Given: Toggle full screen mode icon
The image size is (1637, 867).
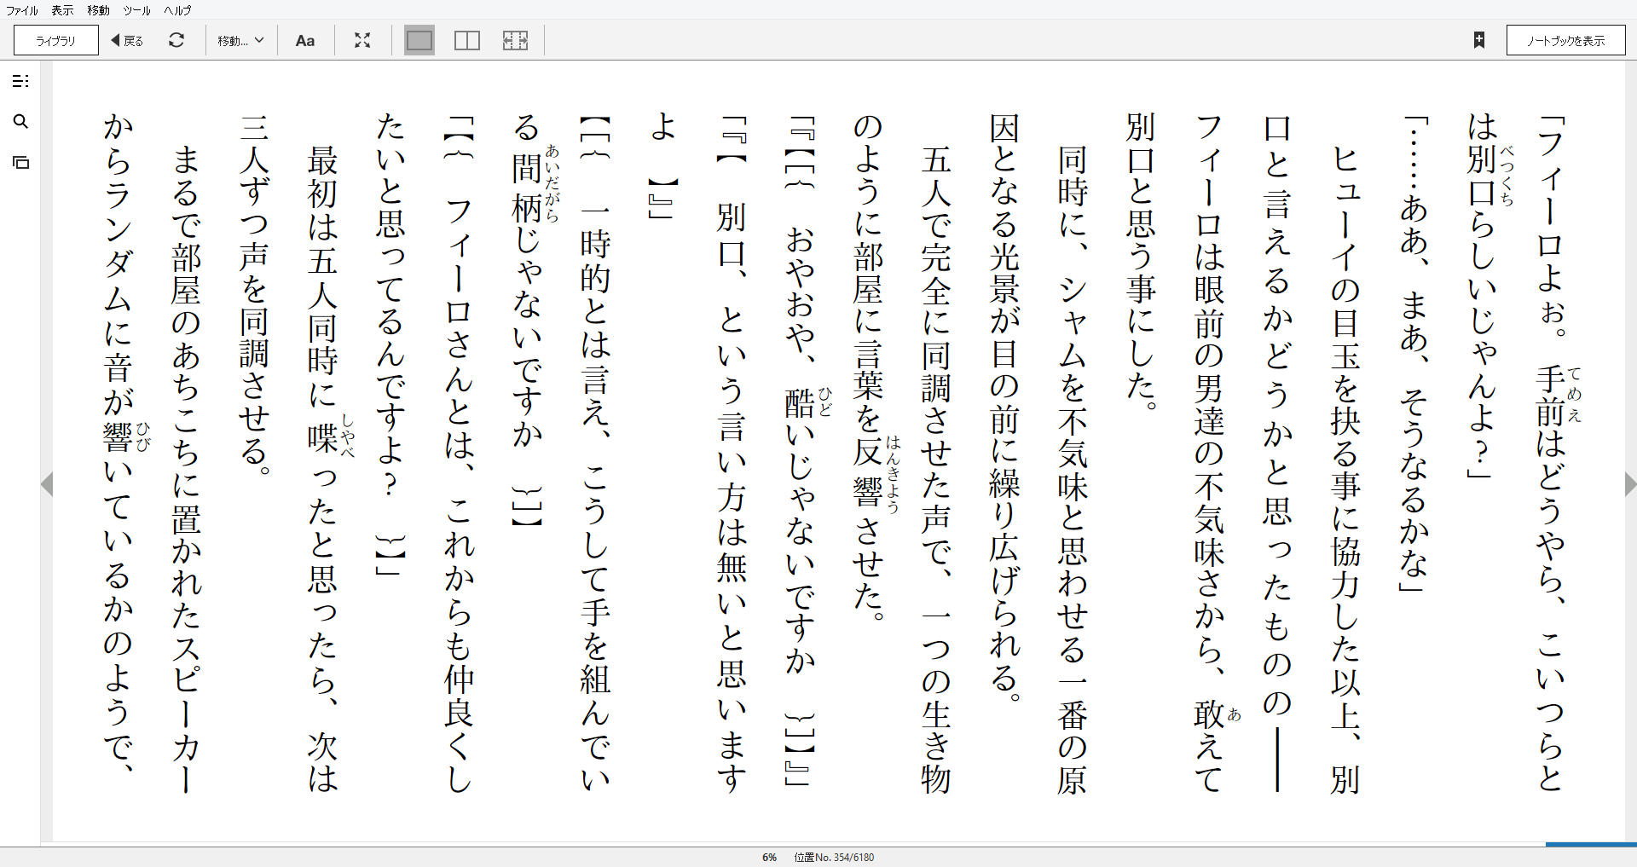Looking at the screenshot, I should click(362, 40).
